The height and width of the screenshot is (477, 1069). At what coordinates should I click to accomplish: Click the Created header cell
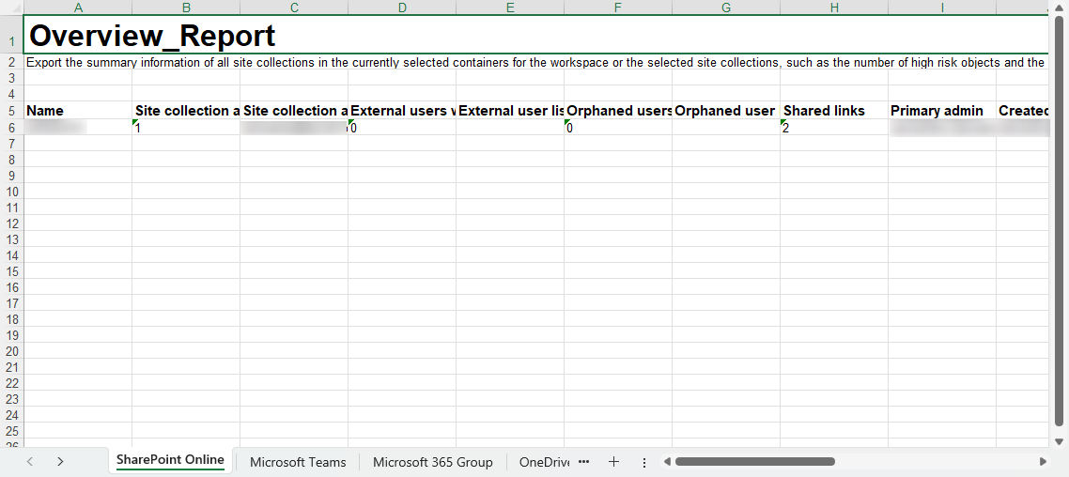tap(1023, 111)
